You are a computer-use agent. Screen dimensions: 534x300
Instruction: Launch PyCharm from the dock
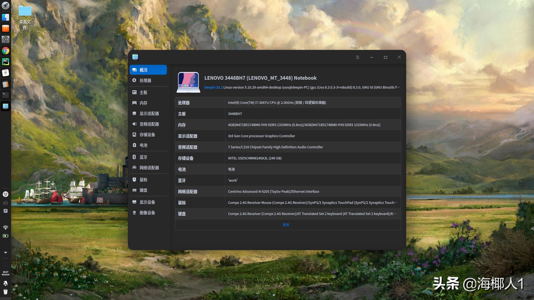pos(6,62)
